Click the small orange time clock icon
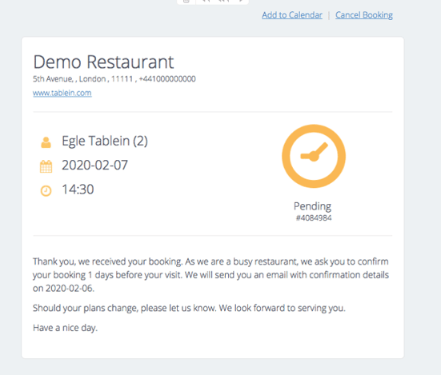Viewport: 441px width, 375px height. click(46, 191)
